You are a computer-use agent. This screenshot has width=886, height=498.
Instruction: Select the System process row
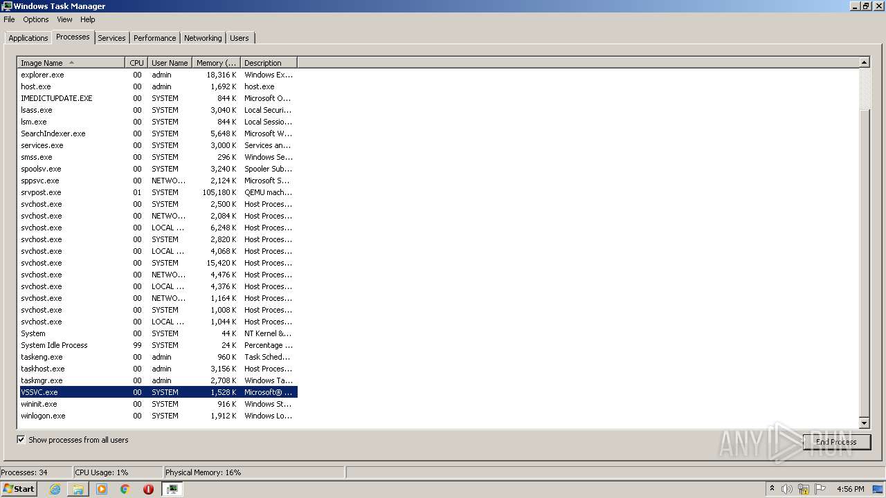tap(157, 333)
